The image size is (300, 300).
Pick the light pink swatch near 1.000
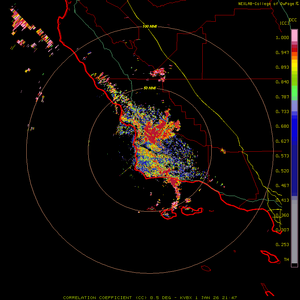294,36
